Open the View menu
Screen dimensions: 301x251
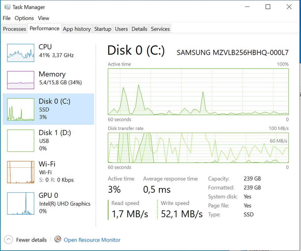click(x=44, y=18)
